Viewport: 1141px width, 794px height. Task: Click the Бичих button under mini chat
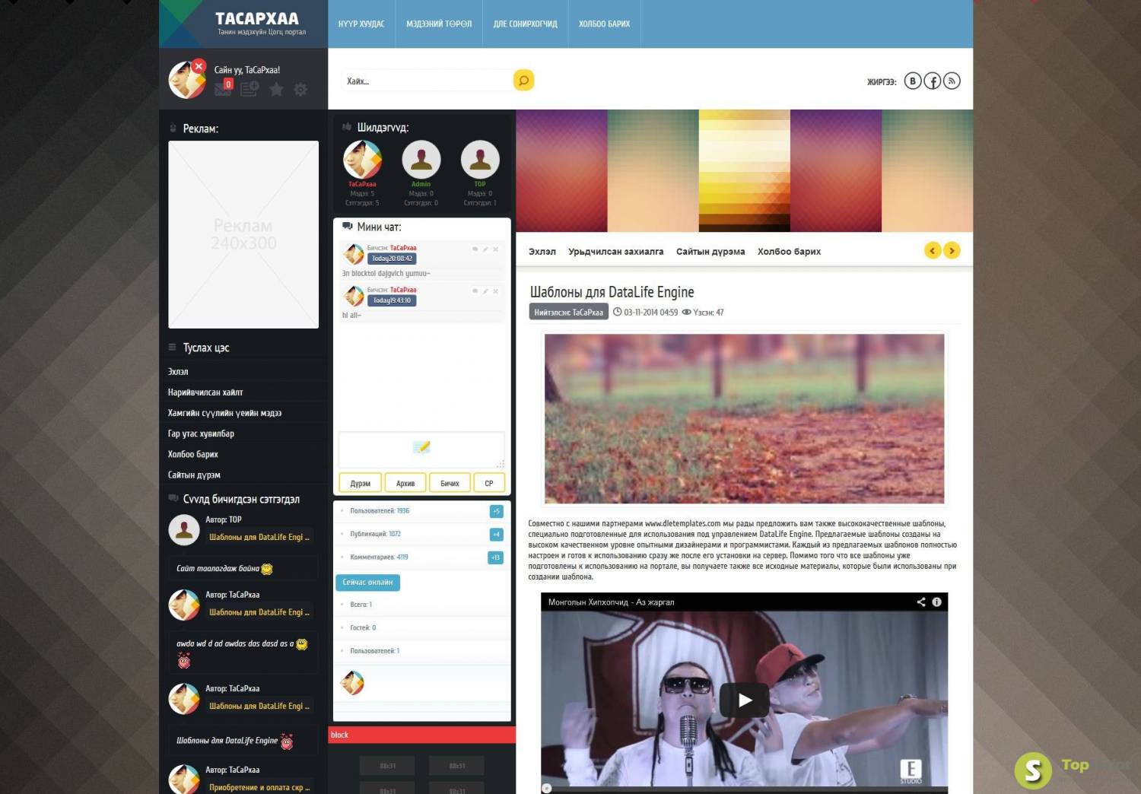click(450, 483)
